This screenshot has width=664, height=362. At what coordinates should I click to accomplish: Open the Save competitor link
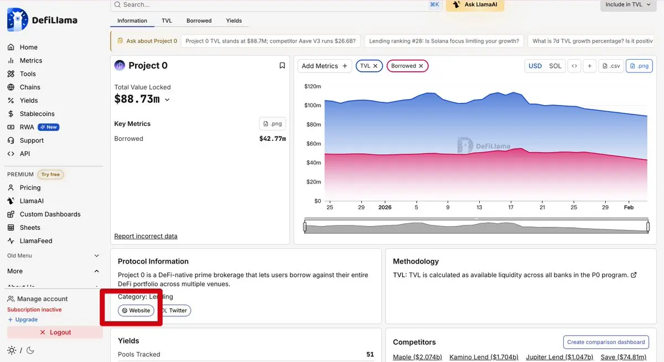click(623, 357)
